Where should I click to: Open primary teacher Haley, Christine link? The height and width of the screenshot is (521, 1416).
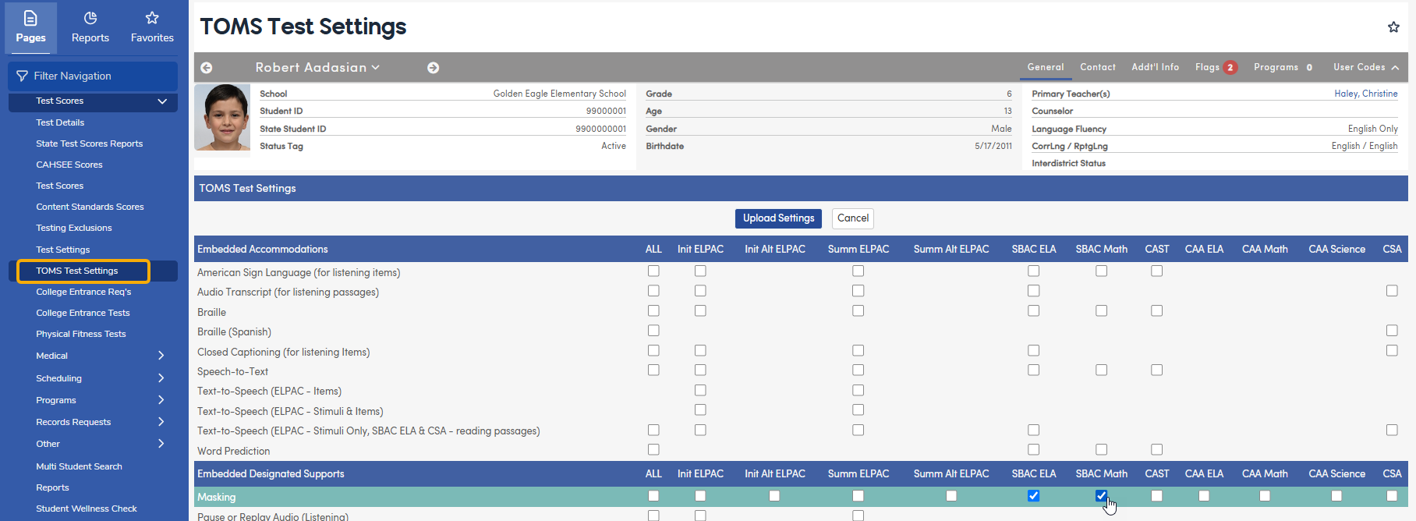coord(1366,94)
